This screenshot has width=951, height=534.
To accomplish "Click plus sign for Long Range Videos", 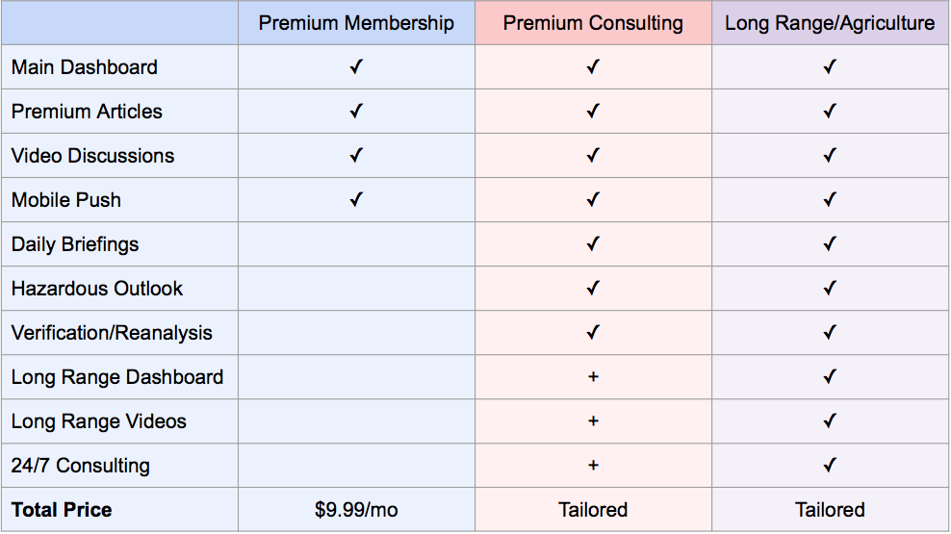I will click(593, 421).
